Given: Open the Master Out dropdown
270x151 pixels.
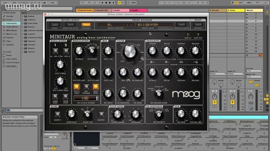Looking at the screenshot, I should 254,76.
